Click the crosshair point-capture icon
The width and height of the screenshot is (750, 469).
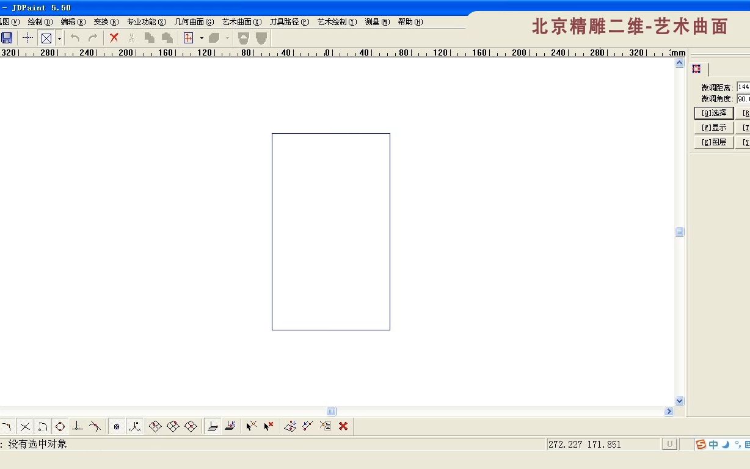[27, 37]
